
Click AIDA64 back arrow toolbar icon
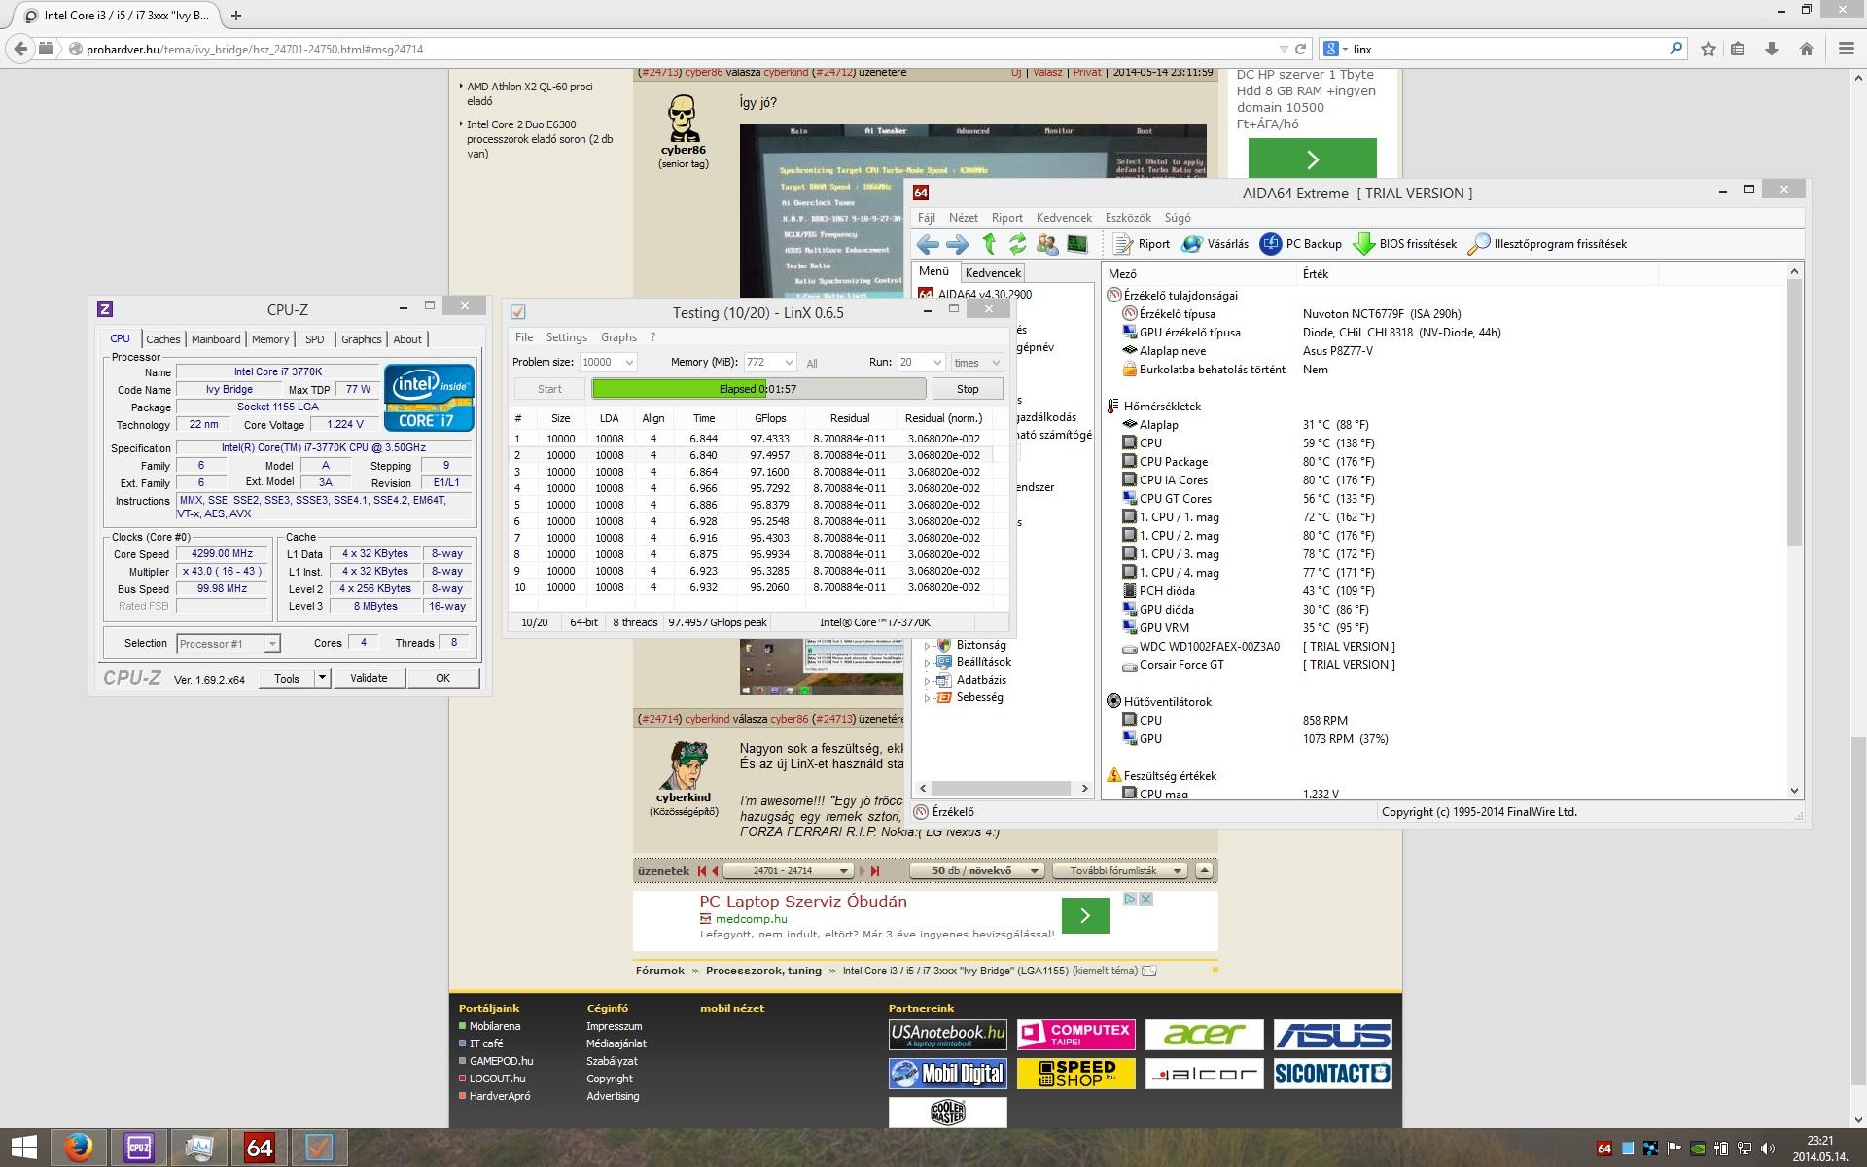click(928, 244)
